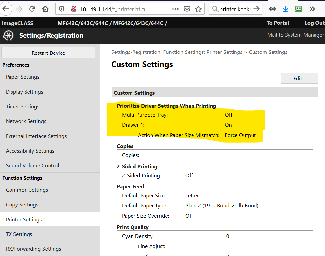This screenshot has width=325, height=256.
Task: Select Network Settings in the sidebar
Action: pyautogui.click(x=26, y=121)
